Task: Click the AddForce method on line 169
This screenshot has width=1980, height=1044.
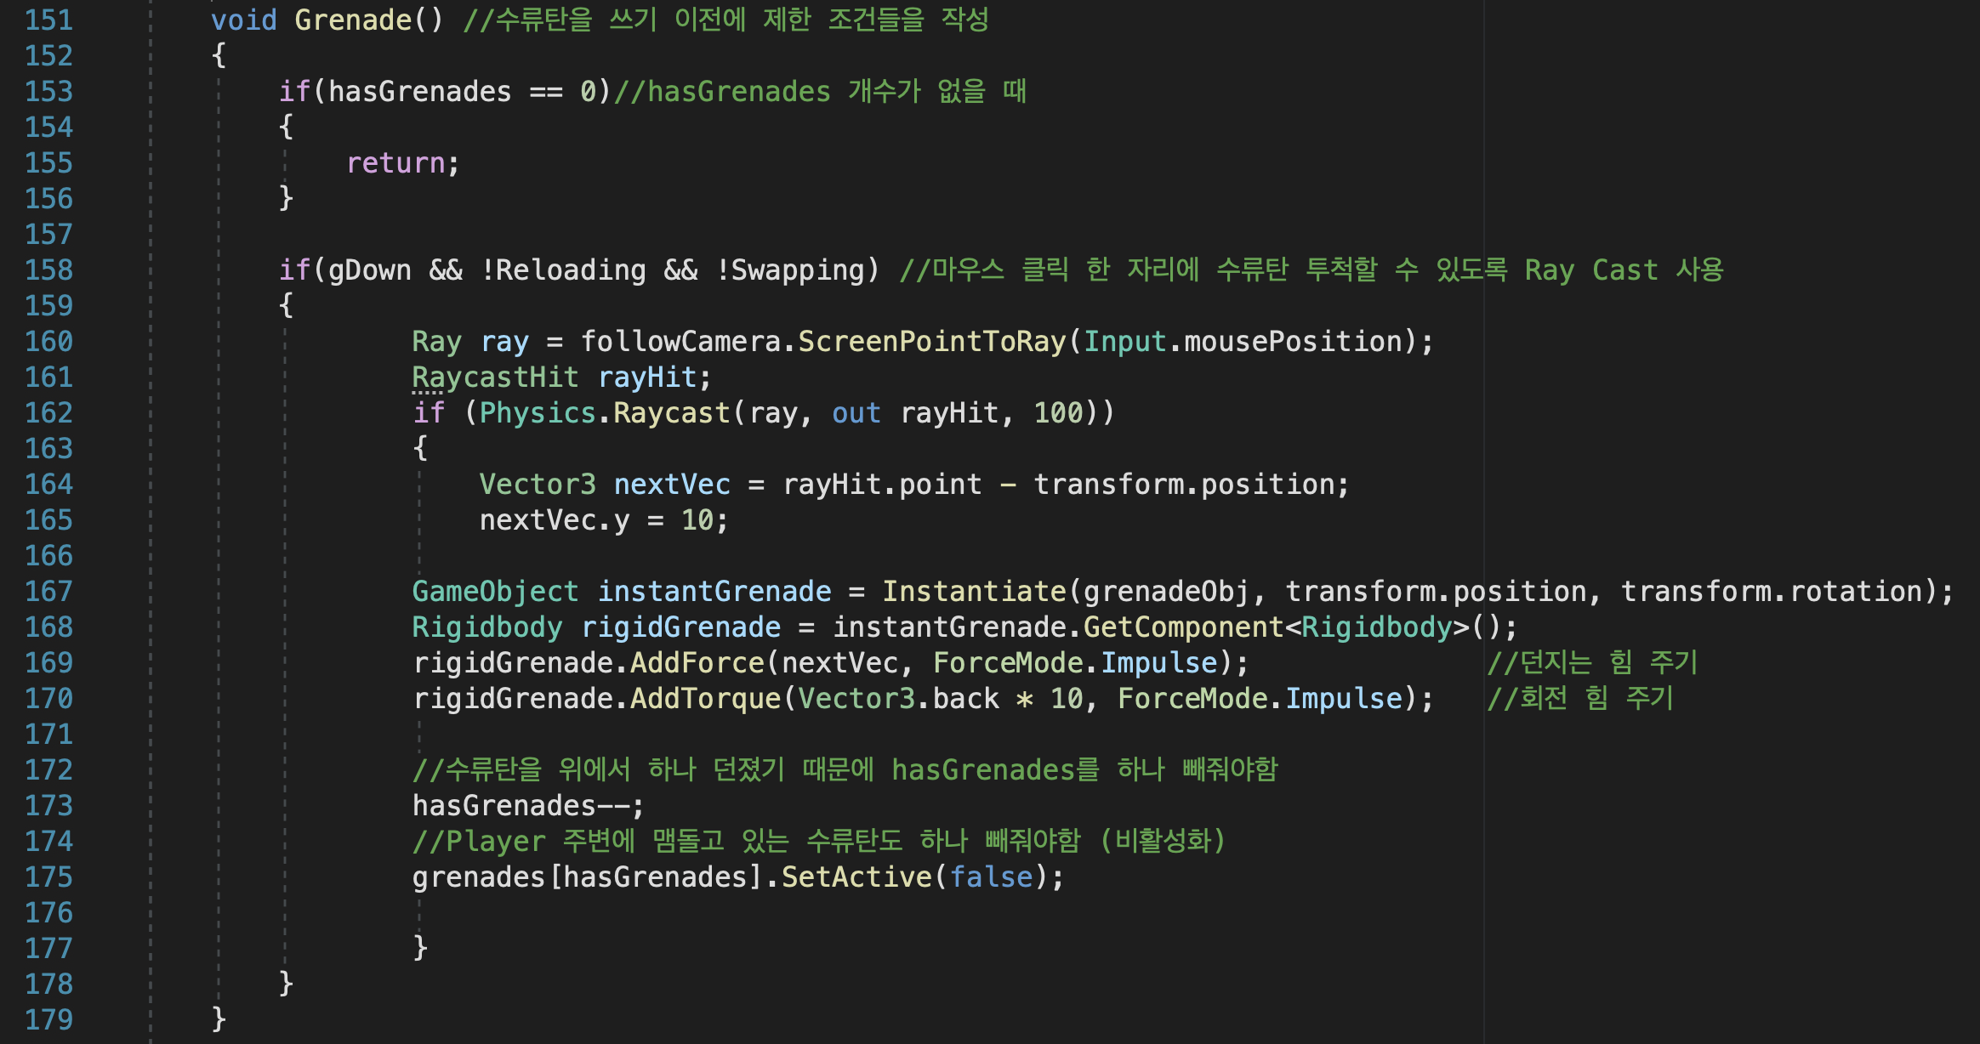Action: click(x=697, y=662)
